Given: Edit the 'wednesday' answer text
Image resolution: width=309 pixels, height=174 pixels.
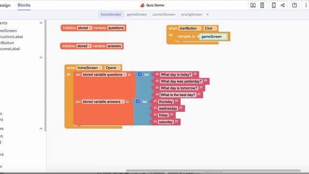Looking at the screenshot, I should [x=168, y=108].
